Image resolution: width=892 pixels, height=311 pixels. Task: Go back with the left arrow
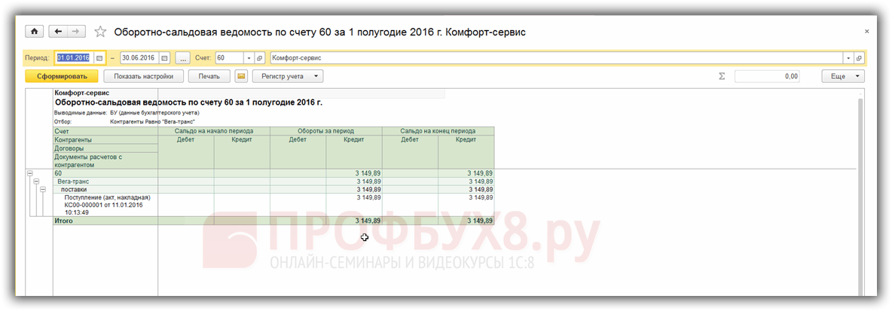click(58, 32)
